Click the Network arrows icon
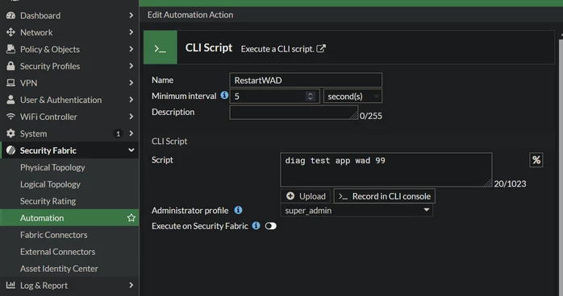The height and width of the screenshot is (296, 563). [x=10, y=32]
